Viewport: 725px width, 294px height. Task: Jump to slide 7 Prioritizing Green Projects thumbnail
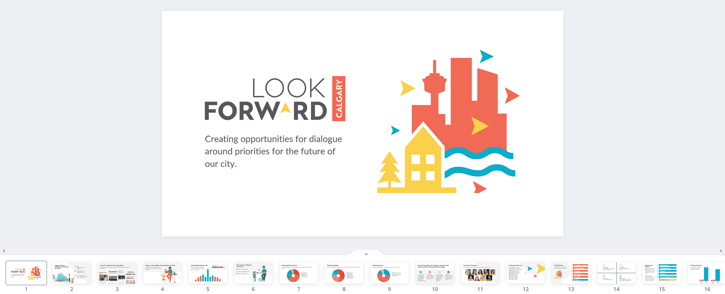point(299,273)
